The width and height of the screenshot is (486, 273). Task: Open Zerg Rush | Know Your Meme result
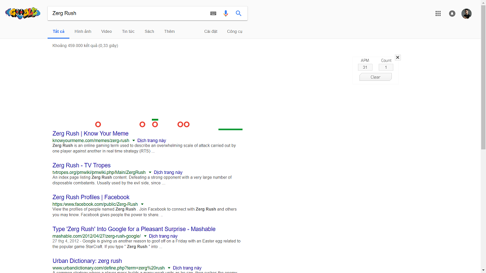point(90,133)
